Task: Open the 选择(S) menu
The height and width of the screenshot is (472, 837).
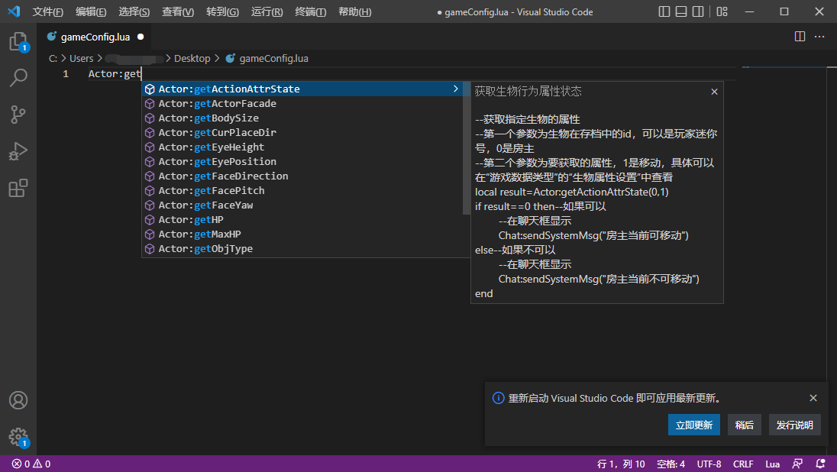Action: click(x=134, y=11)
